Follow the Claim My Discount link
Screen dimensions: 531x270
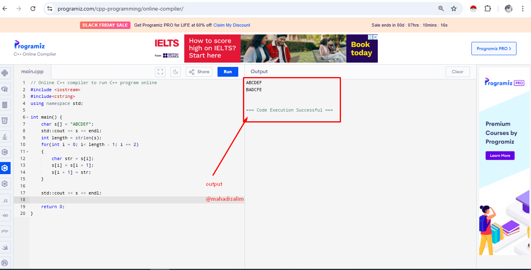(x=232, y=25)
